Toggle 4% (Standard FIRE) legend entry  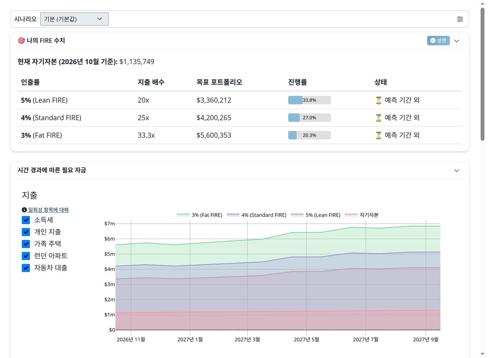(257, 215)
